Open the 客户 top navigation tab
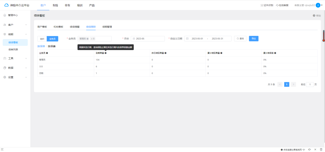325x152 pixels. (x=43, y=5)
